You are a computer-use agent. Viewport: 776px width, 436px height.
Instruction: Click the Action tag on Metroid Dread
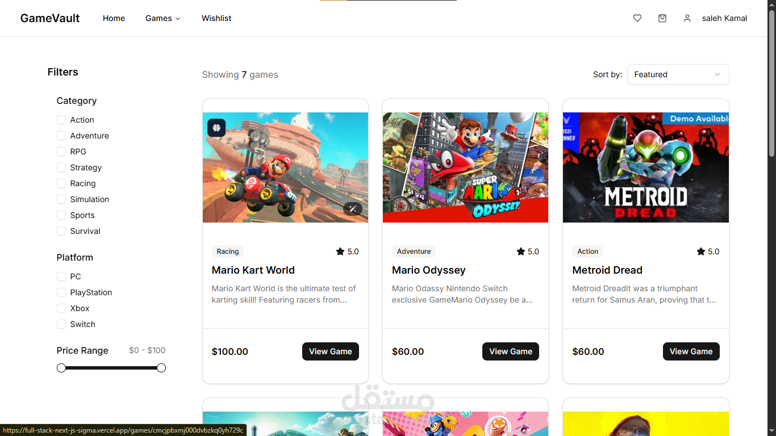pos(588,251)
